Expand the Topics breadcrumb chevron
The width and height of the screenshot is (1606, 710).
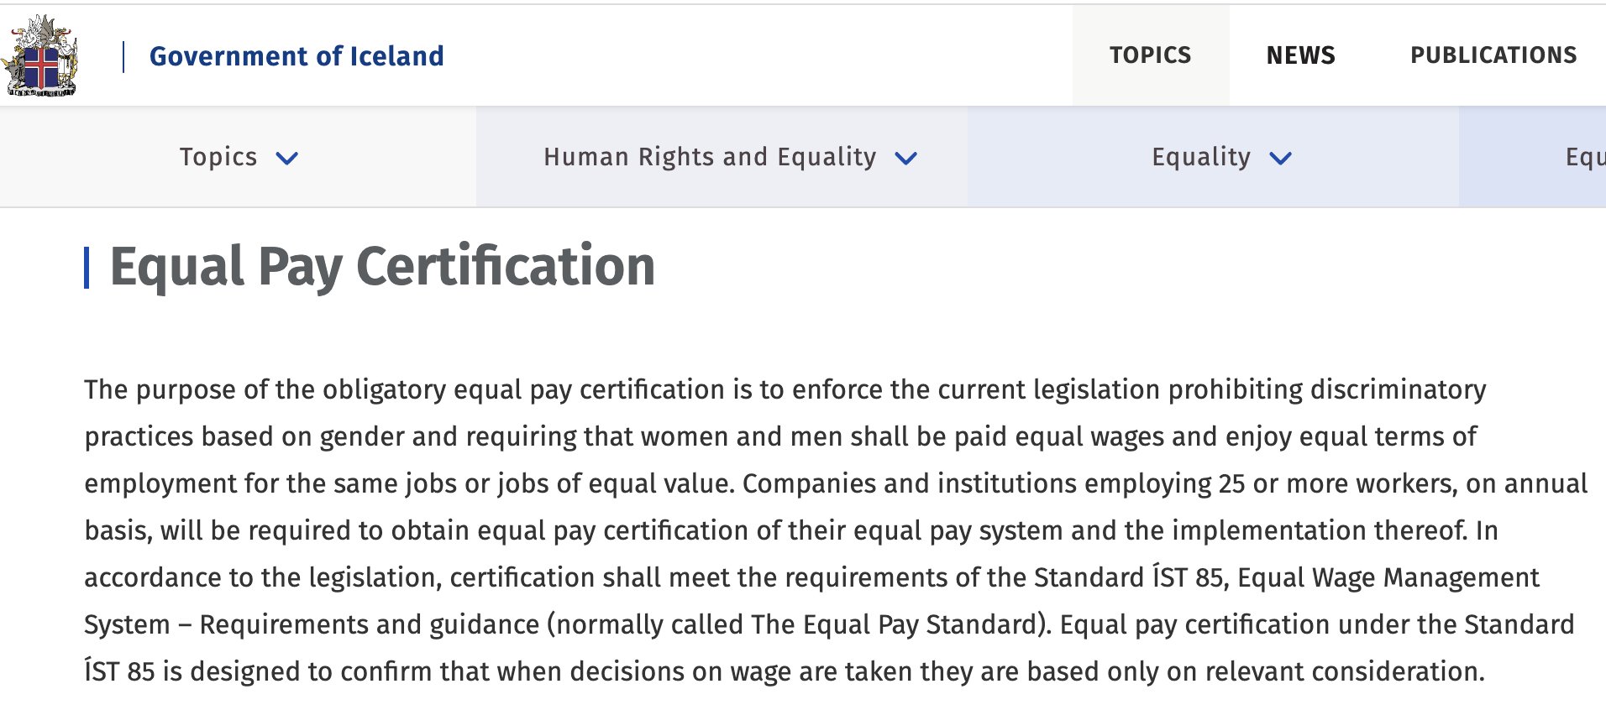point(287,158)
